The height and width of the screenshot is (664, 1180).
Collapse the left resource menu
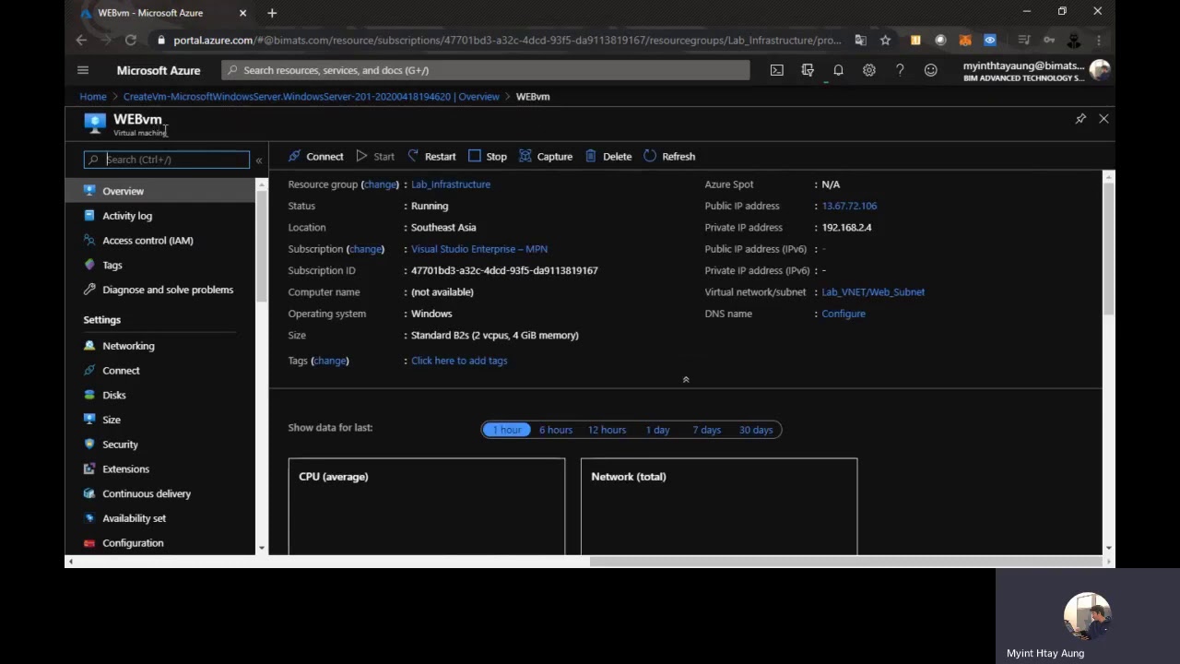click(x=259, y=160)
